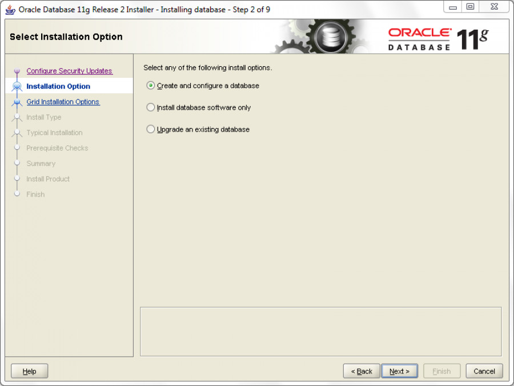Click the empty message description box
The width and height of the screenshot is (514, 386).
320,332
